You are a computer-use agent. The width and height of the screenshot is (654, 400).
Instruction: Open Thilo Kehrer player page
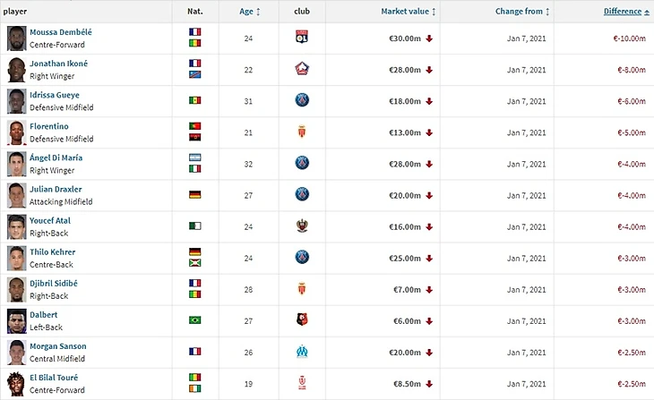(x=52, y=251)
